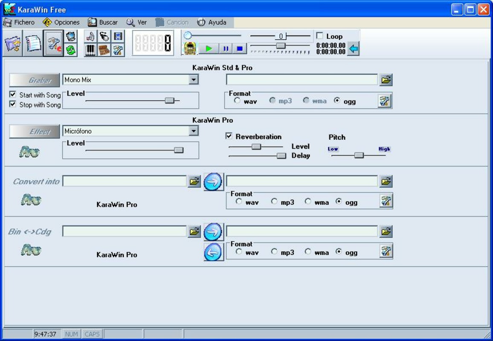Viewport: 493px width, 341px height.
Task: Click the Convert into source path field
Action: pos(125,181)
